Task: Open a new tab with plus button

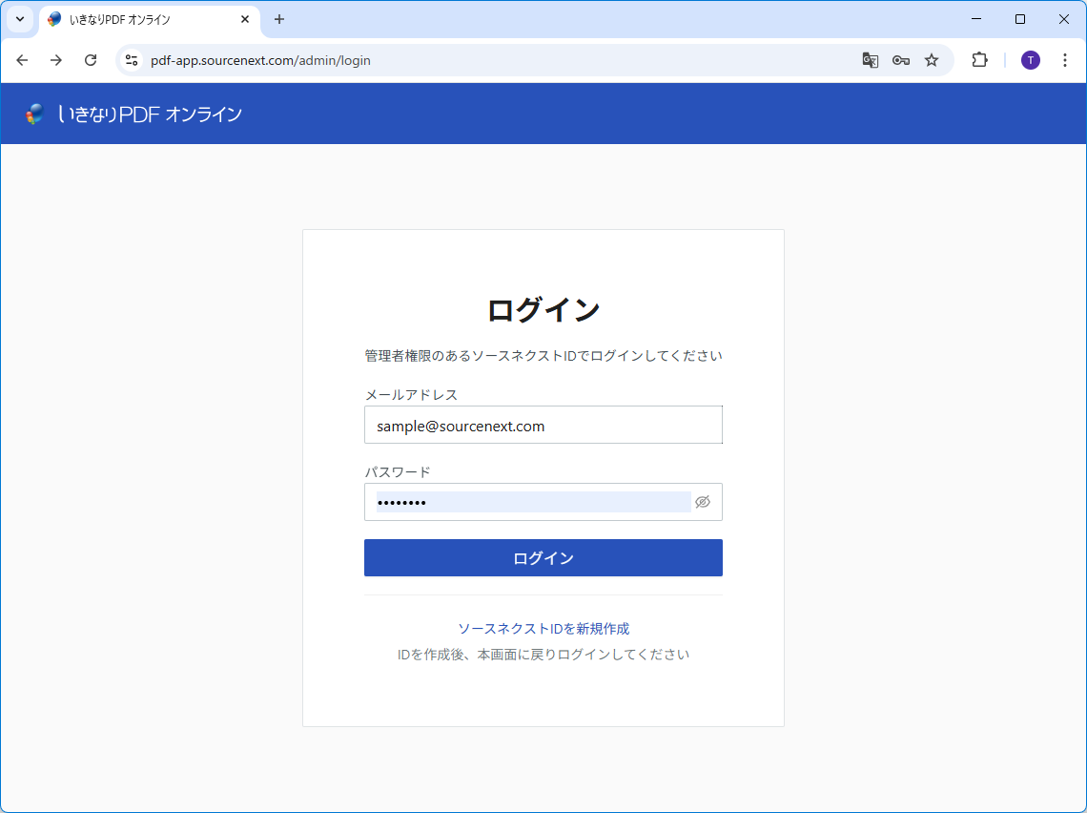Action: pyautogui.click(x=279, y=19)
